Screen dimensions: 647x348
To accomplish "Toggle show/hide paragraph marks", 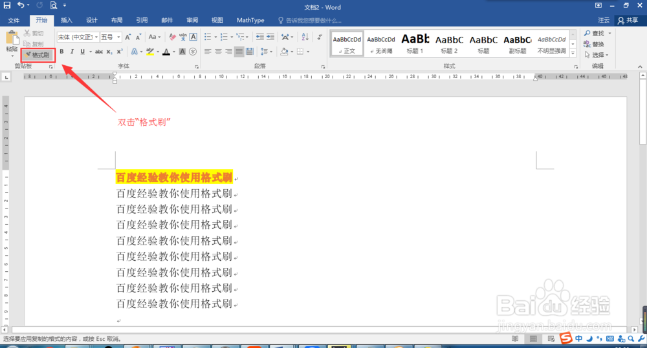I will 320,37.
